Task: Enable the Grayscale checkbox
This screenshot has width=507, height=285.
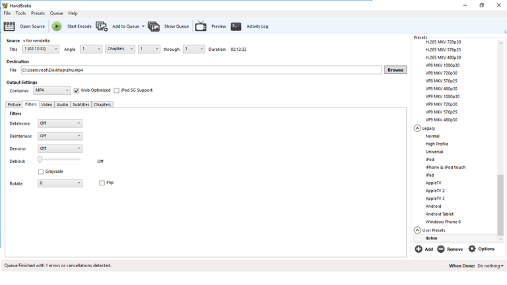Action: tap(41, 172)
